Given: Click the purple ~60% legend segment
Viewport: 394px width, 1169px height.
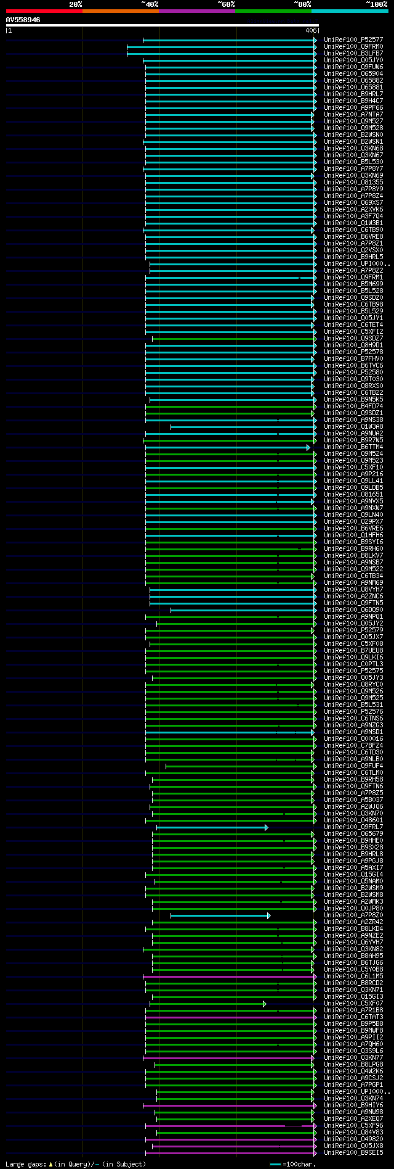Looking at the screenshot, I should coord(197,11).
